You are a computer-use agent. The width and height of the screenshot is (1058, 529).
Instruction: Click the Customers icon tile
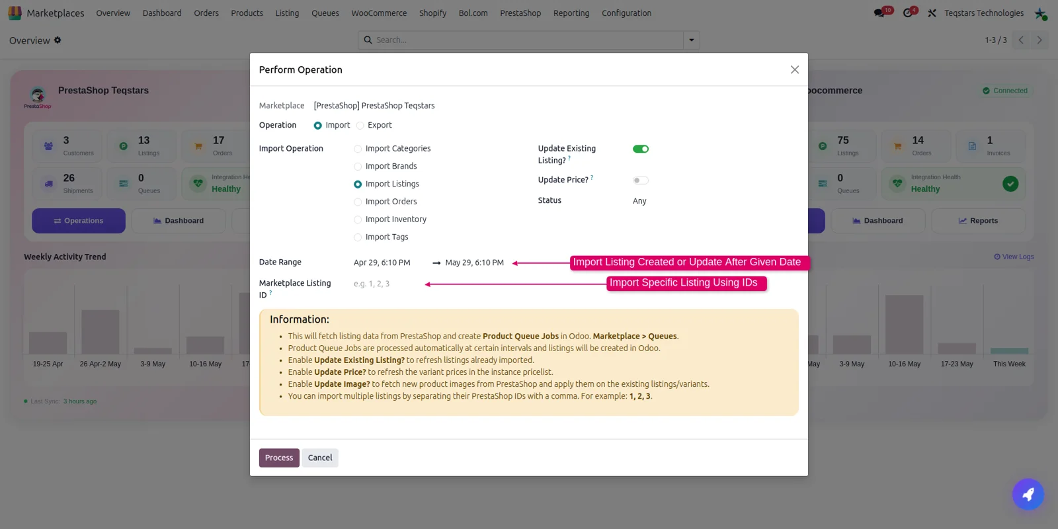click(48, 146)
